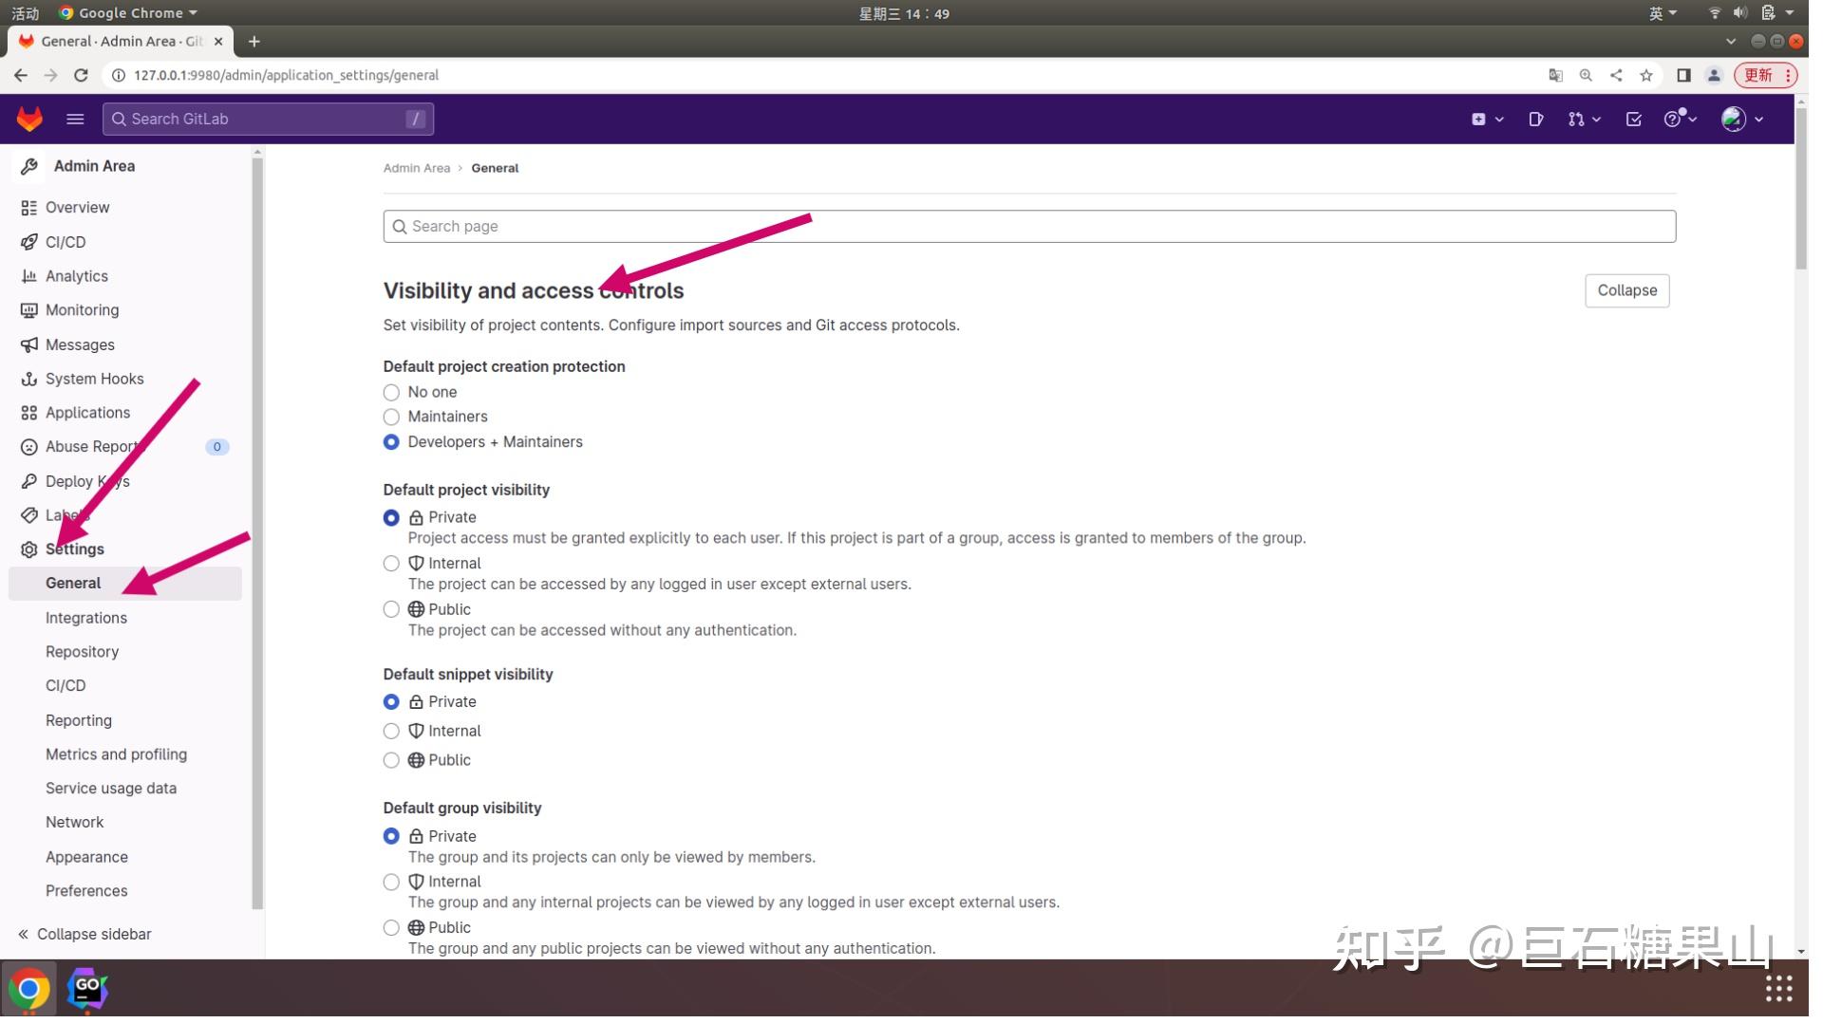Expand the avatar account dropdown
The image size is (1823, 1023).
point(1759,119)
